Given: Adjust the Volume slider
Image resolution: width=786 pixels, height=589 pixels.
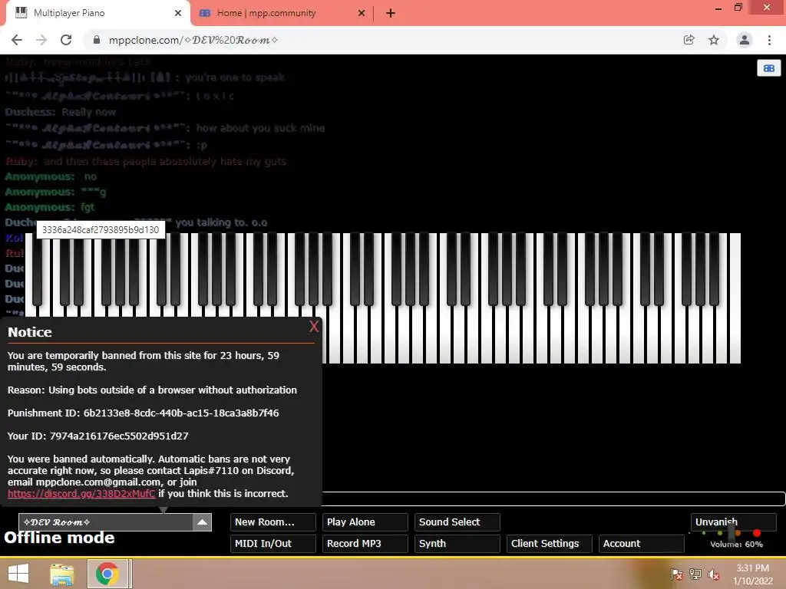Looking at the screenshot, I should click(x=732, y=533).
